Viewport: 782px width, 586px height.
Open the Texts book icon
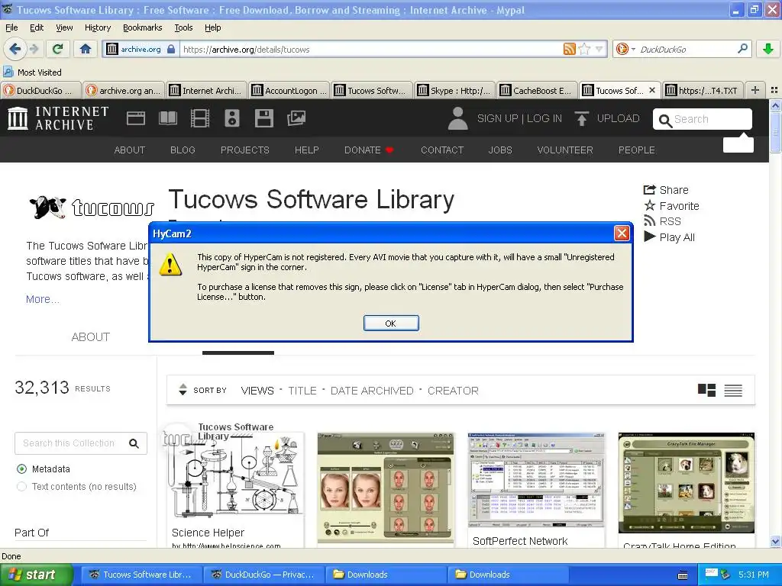[x=167, y=118]
